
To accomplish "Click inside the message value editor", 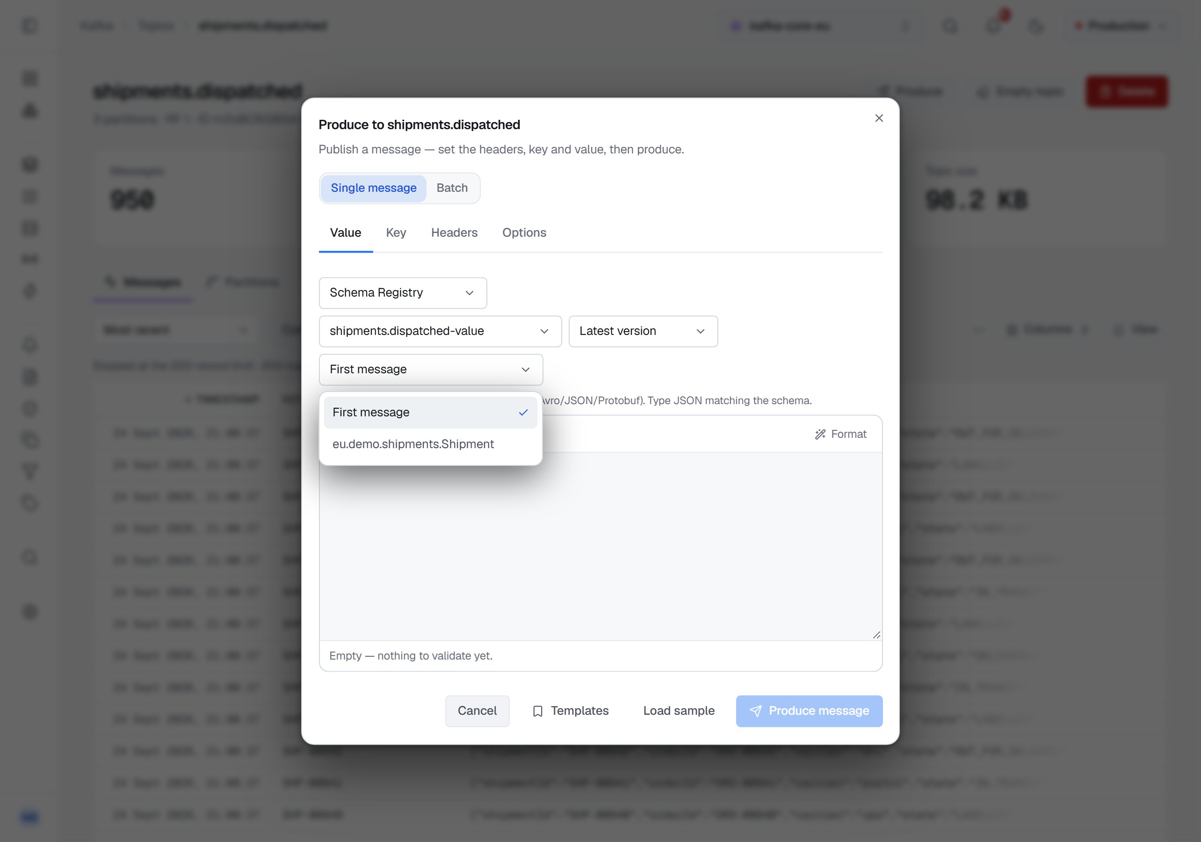I will [600, 546].
